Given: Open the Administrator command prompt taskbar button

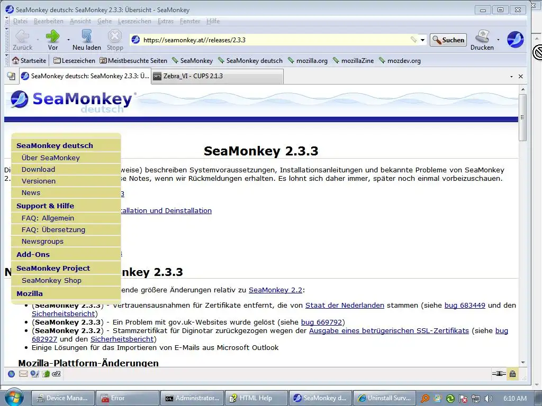Looking at the screenshot, I should coord(192,398).
